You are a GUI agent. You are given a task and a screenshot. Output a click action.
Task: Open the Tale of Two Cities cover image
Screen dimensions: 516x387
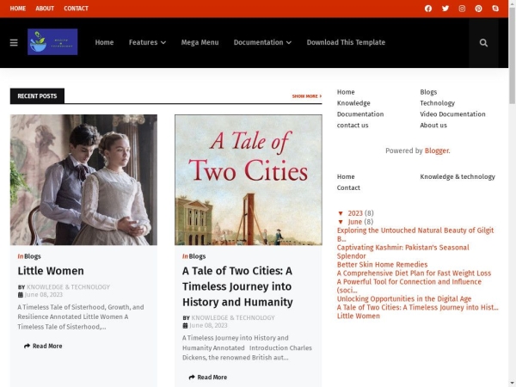(249, 180)
